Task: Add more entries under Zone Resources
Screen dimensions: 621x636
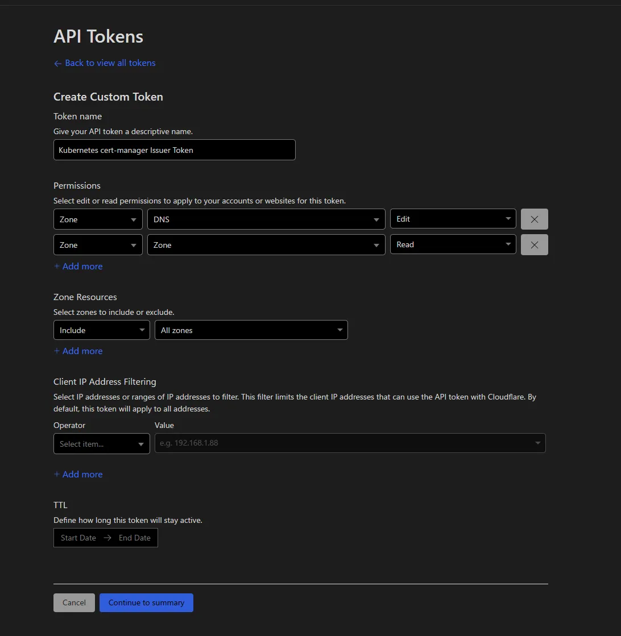Action: coord(78,351)
